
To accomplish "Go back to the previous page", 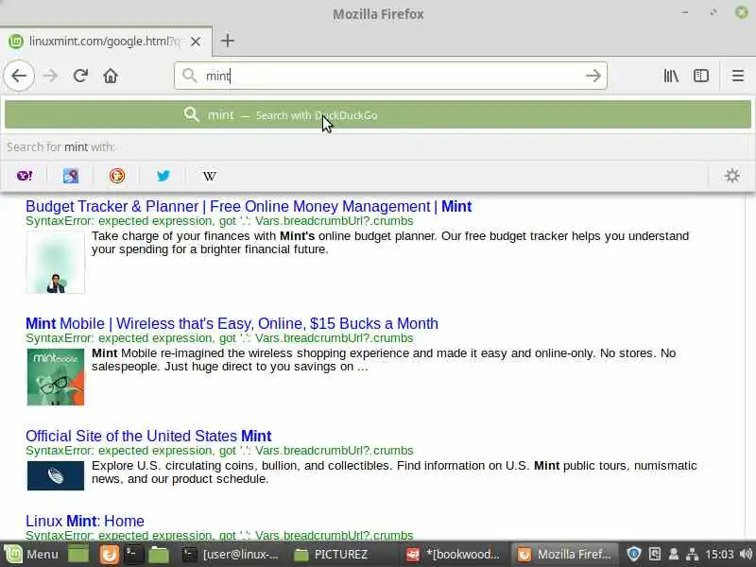I will tap(19, 76).
